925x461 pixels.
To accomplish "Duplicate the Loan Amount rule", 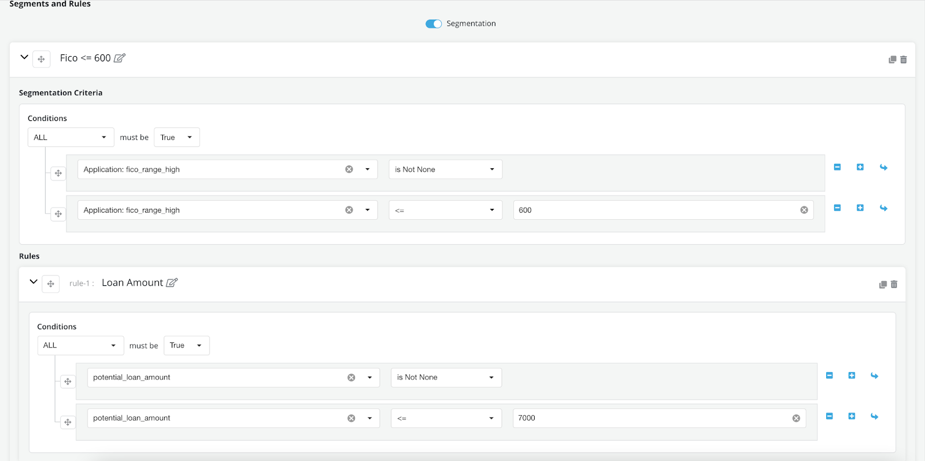I will click(x=883, y=285).
